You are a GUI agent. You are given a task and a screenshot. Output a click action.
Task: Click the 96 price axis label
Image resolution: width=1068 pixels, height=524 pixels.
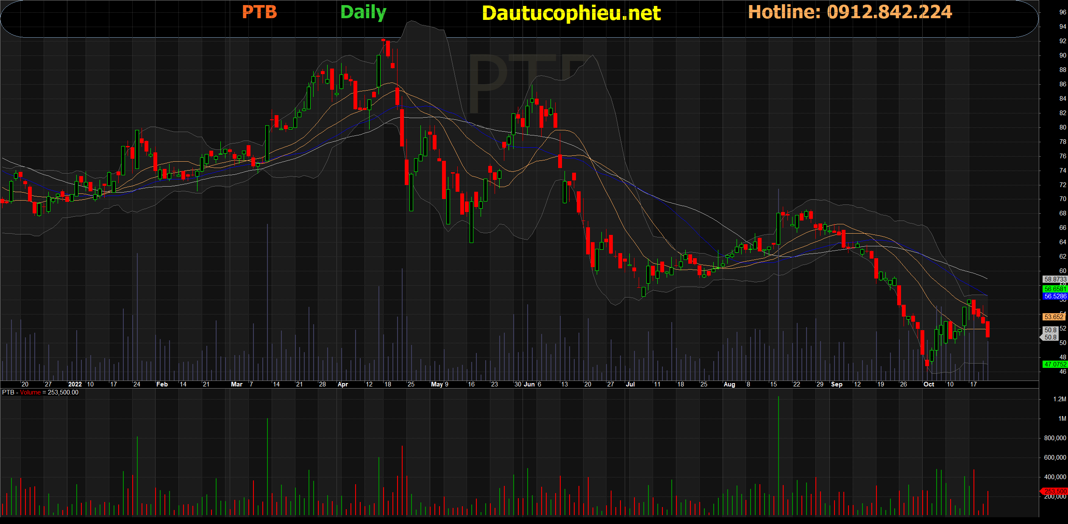click(1062, 12)
